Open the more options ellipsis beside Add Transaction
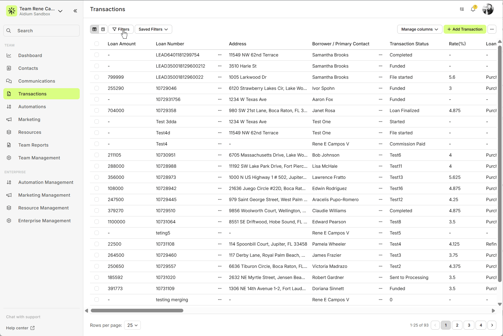This screenshot has height=336, width=503. tap(492, 29)
